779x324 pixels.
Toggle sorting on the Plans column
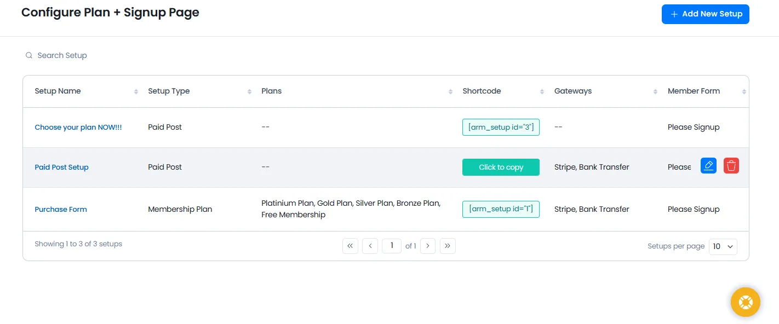click(450, 91)
